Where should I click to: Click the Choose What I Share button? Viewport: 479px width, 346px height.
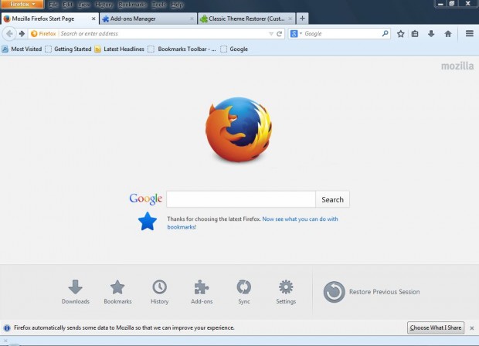(x=436, y=327)
